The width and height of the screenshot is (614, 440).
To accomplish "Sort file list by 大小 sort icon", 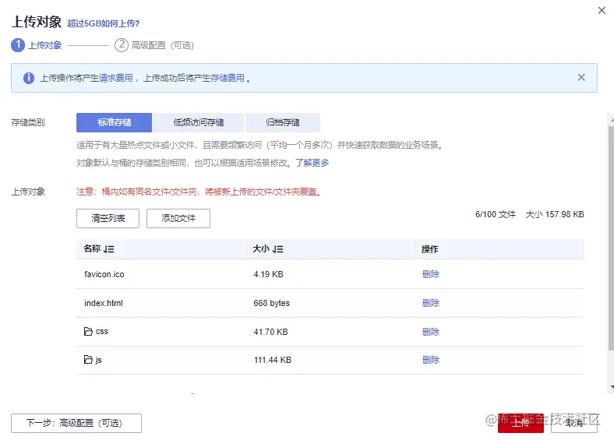I will click(x=278, y=249).
